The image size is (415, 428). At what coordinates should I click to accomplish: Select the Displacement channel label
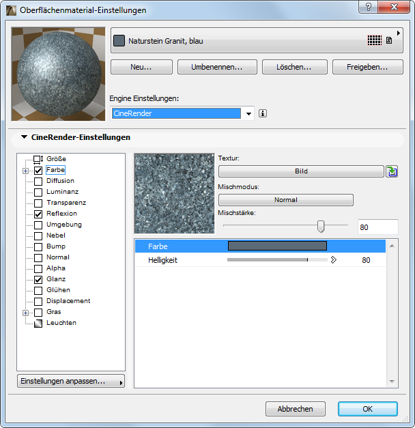point(68,301)
